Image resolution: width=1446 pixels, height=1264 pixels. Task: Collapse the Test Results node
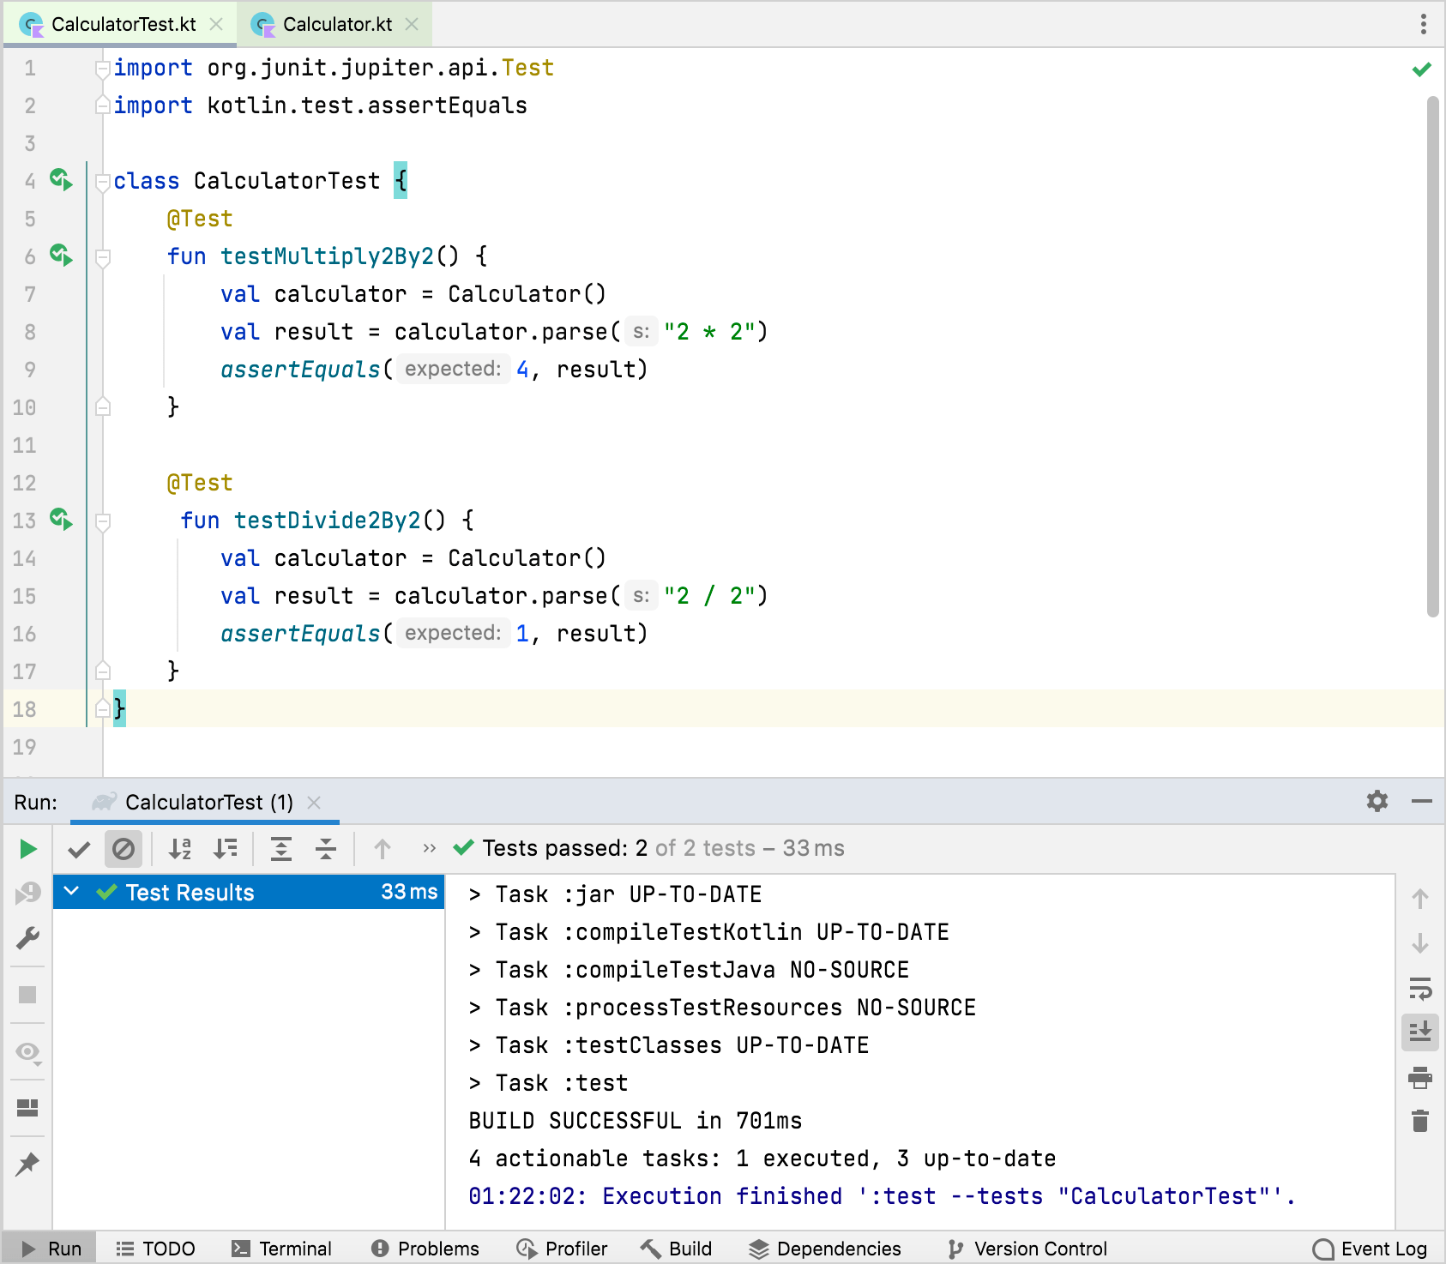(x=72, y=893)
